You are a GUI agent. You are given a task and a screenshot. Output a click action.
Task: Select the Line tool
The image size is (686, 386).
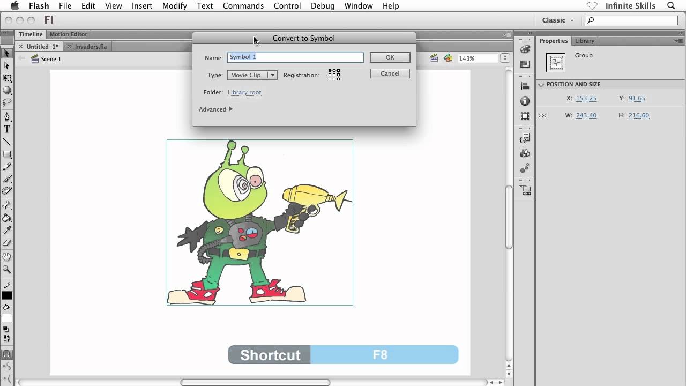pos(7,142)
